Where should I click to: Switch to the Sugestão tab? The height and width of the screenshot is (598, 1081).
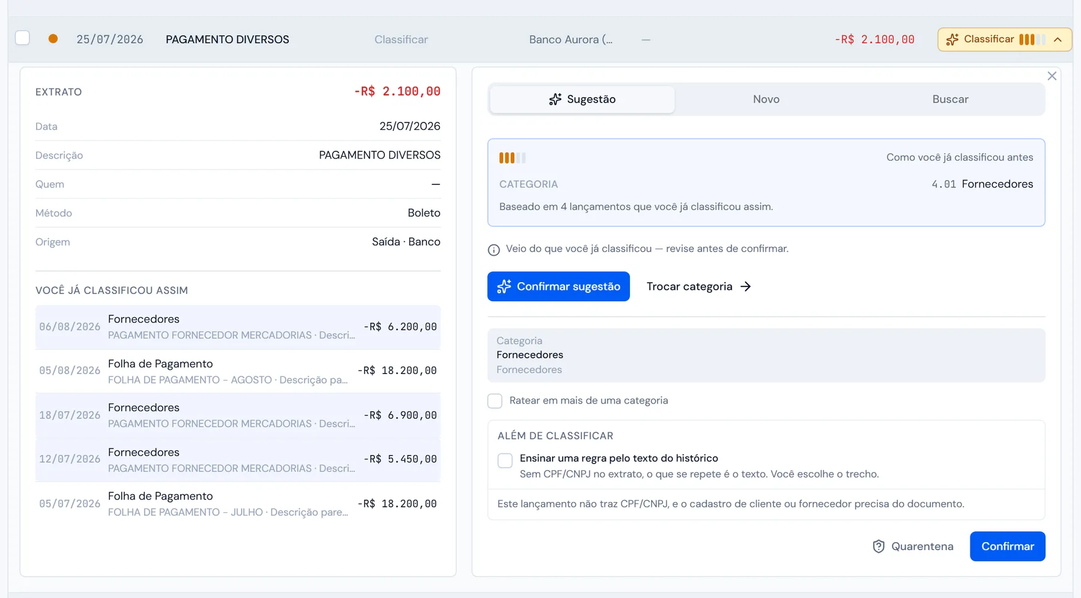(582, 99)
